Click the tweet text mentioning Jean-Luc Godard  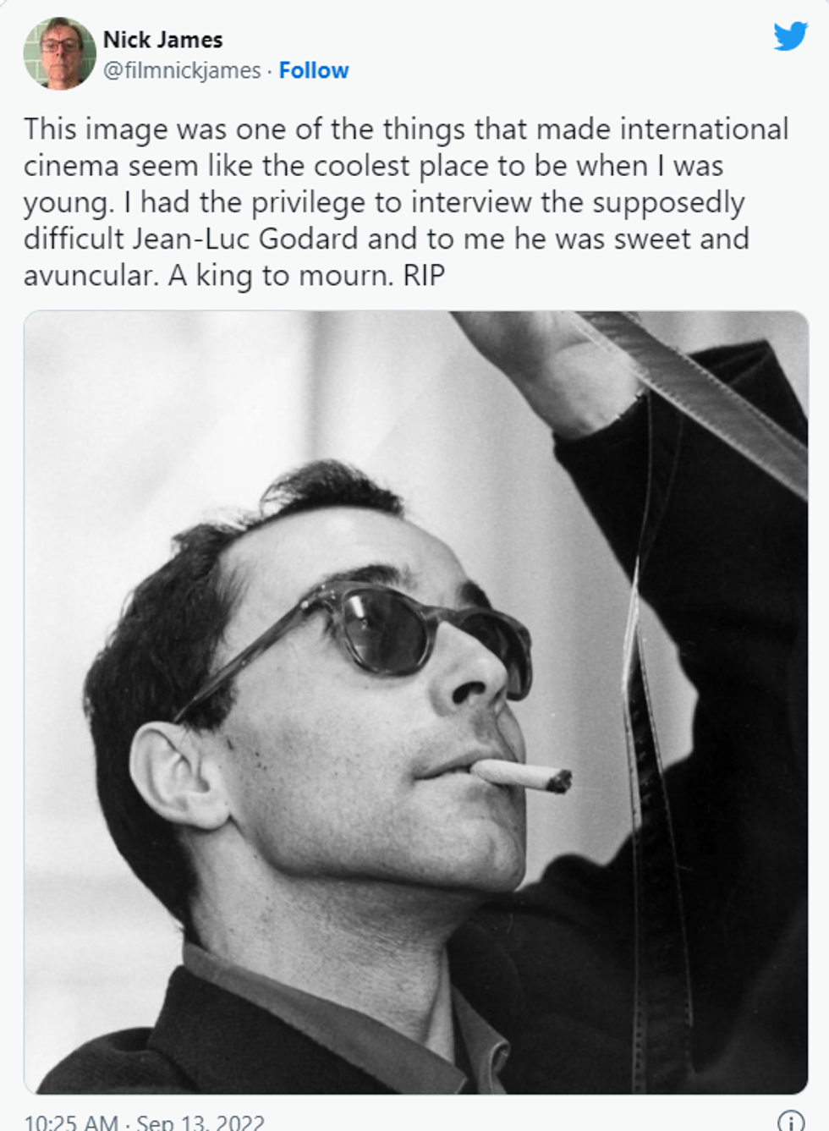pos(406,202)
